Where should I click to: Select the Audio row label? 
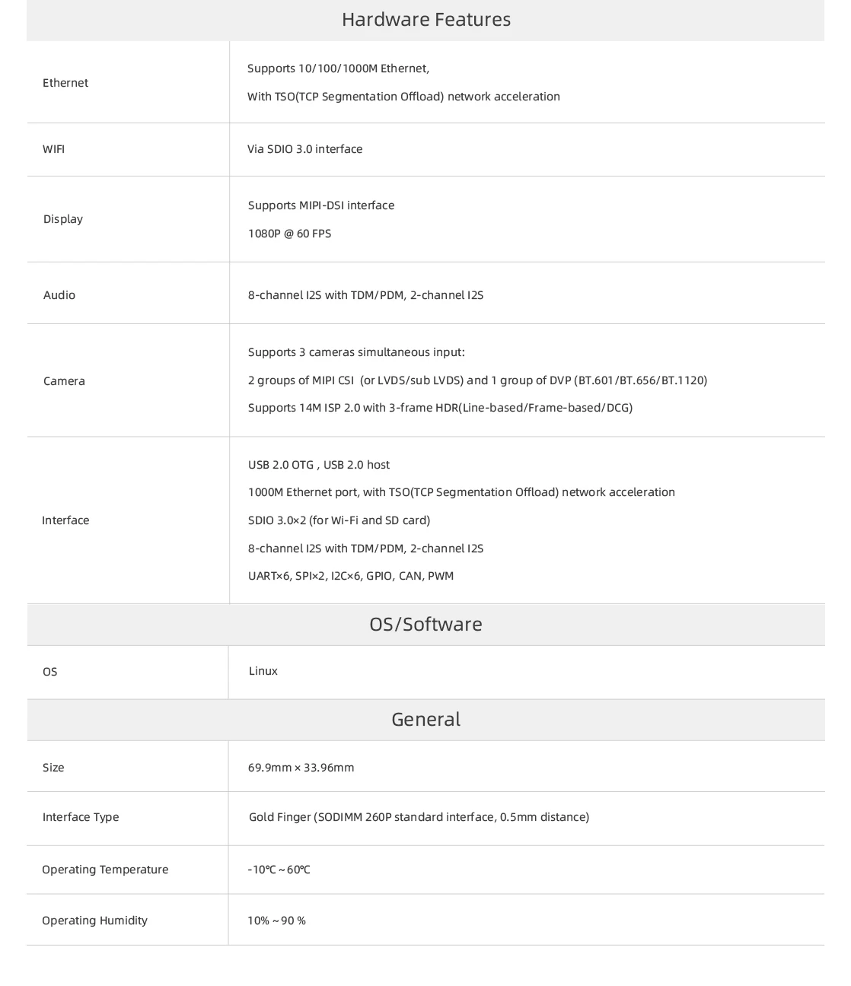click(59, 295)
